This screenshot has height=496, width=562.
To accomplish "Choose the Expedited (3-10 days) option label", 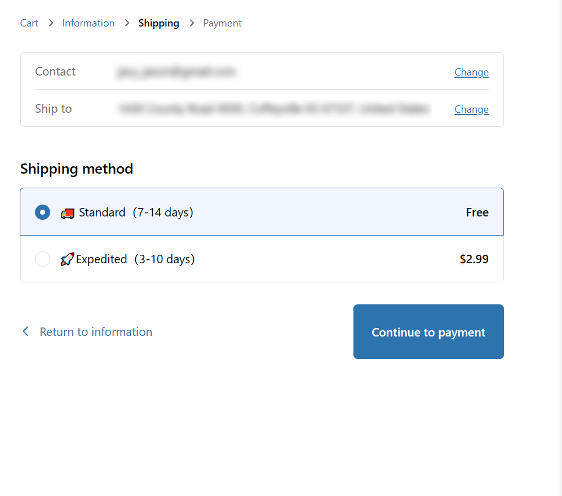I will click(x=135, y=259).
